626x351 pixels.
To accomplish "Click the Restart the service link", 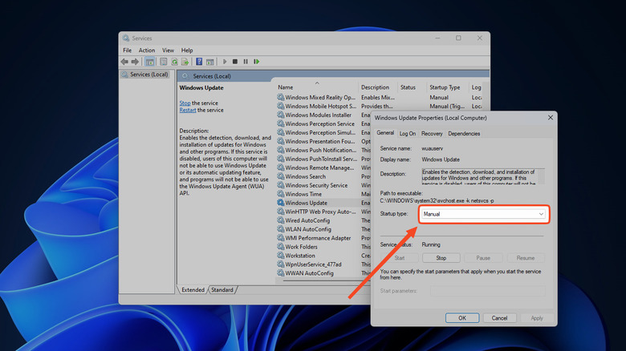I will pyautogui.click(x=187, y=111).
